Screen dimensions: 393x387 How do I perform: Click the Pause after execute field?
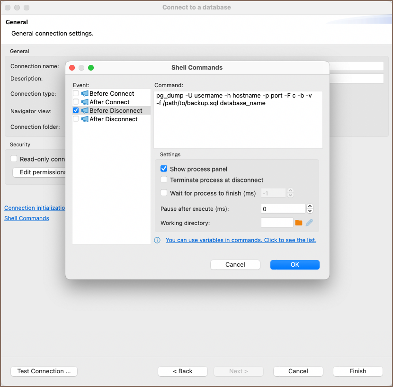[283, 208]
